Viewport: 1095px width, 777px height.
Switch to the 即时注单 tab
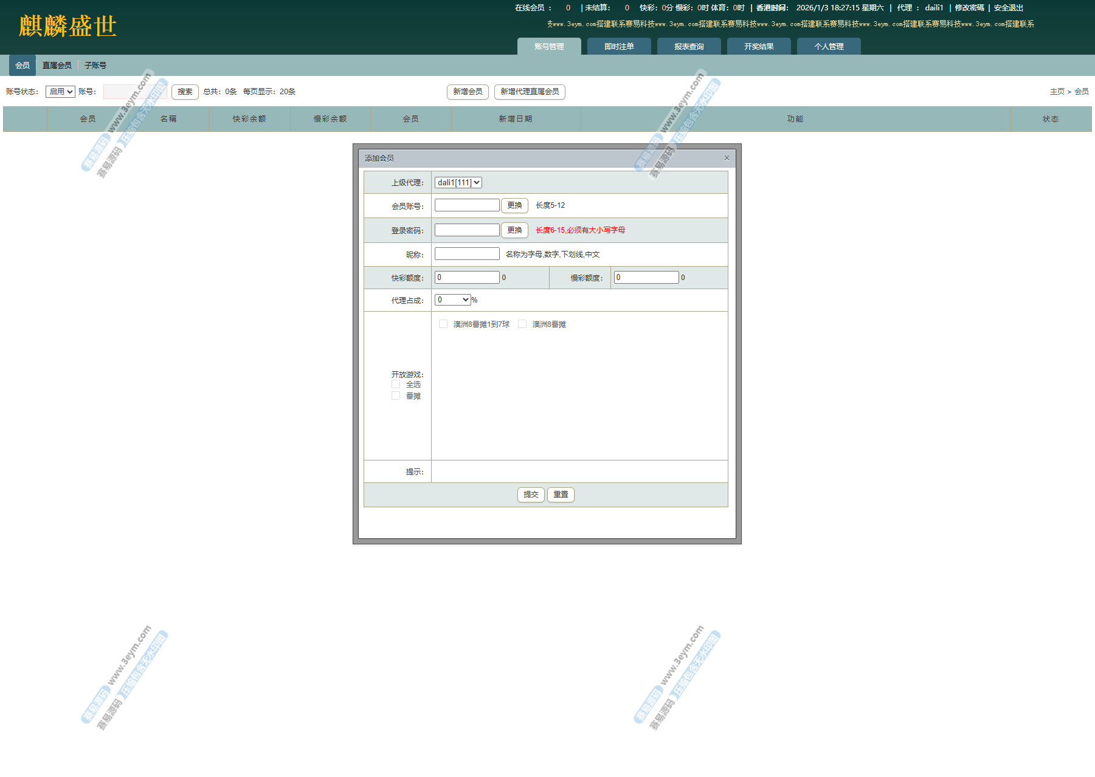tap(619, 47)
